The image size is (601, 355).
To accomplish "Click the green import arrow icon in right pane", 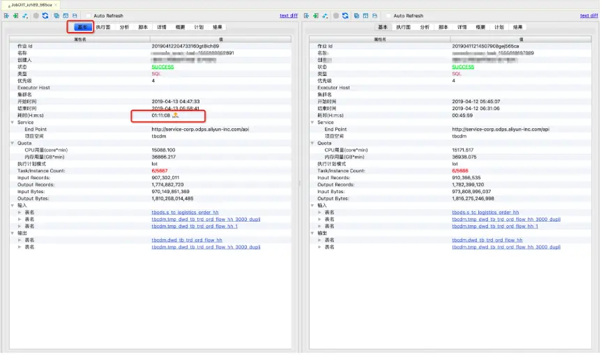I will 316,16.
